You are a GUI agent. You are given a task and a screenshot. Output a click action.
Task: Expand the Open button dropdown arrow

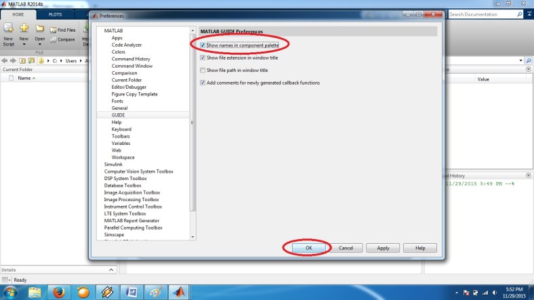40,45
